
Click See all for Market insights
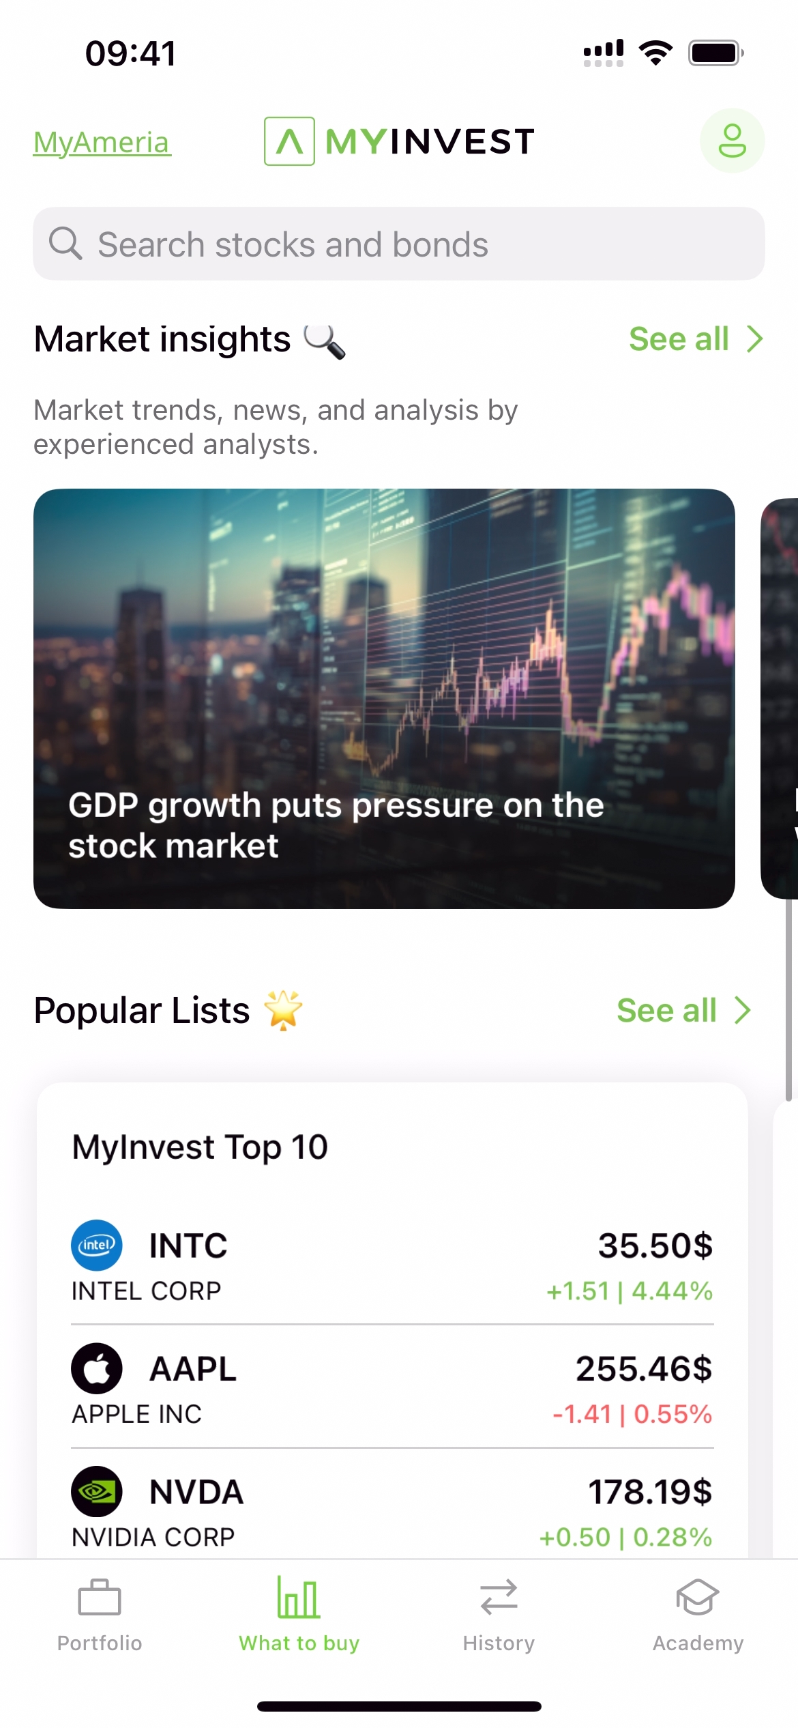pos(679,339)
